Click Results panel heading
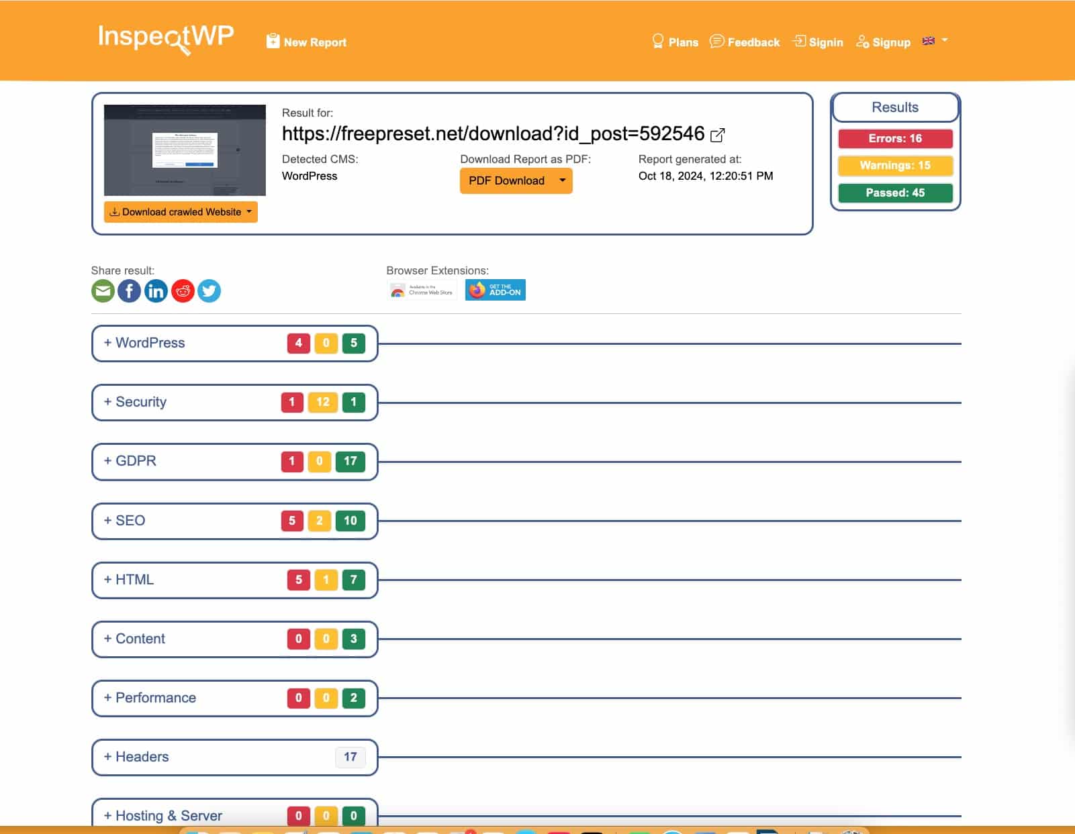 click(x=895, y=107)
